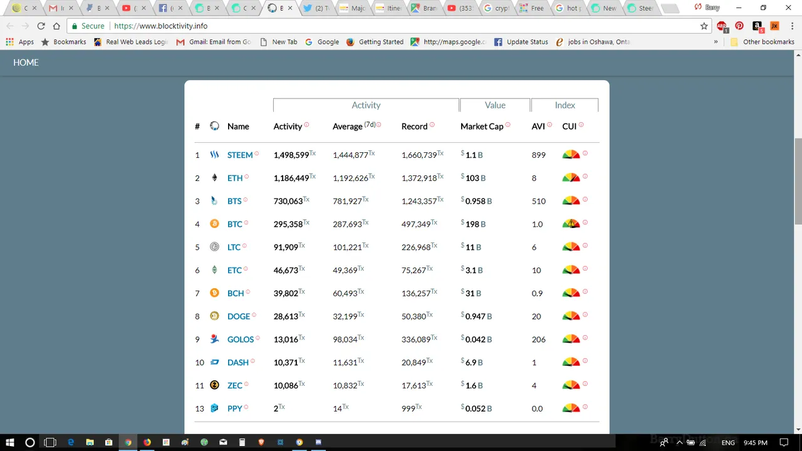The image size is (802, 451).
Task: Click the STEEM coin logo icon
Action: tap(214, 155)
